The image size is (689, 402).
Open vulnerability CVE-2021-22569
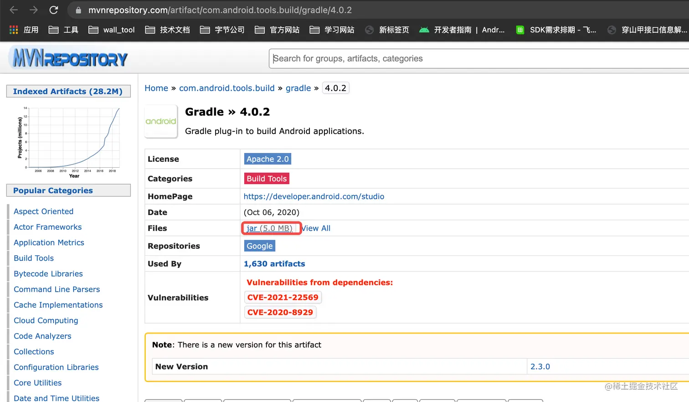pos(283,297)
